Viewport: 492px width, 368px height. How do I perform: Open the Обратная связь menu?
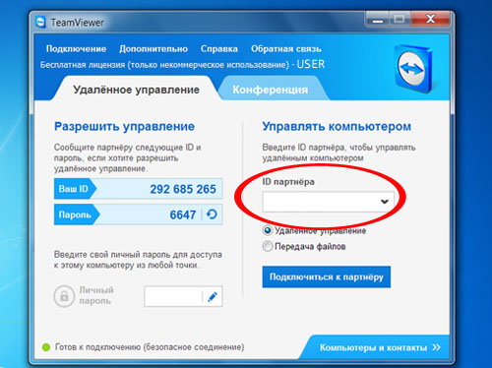pyautogui.click(x=286, y=49)
